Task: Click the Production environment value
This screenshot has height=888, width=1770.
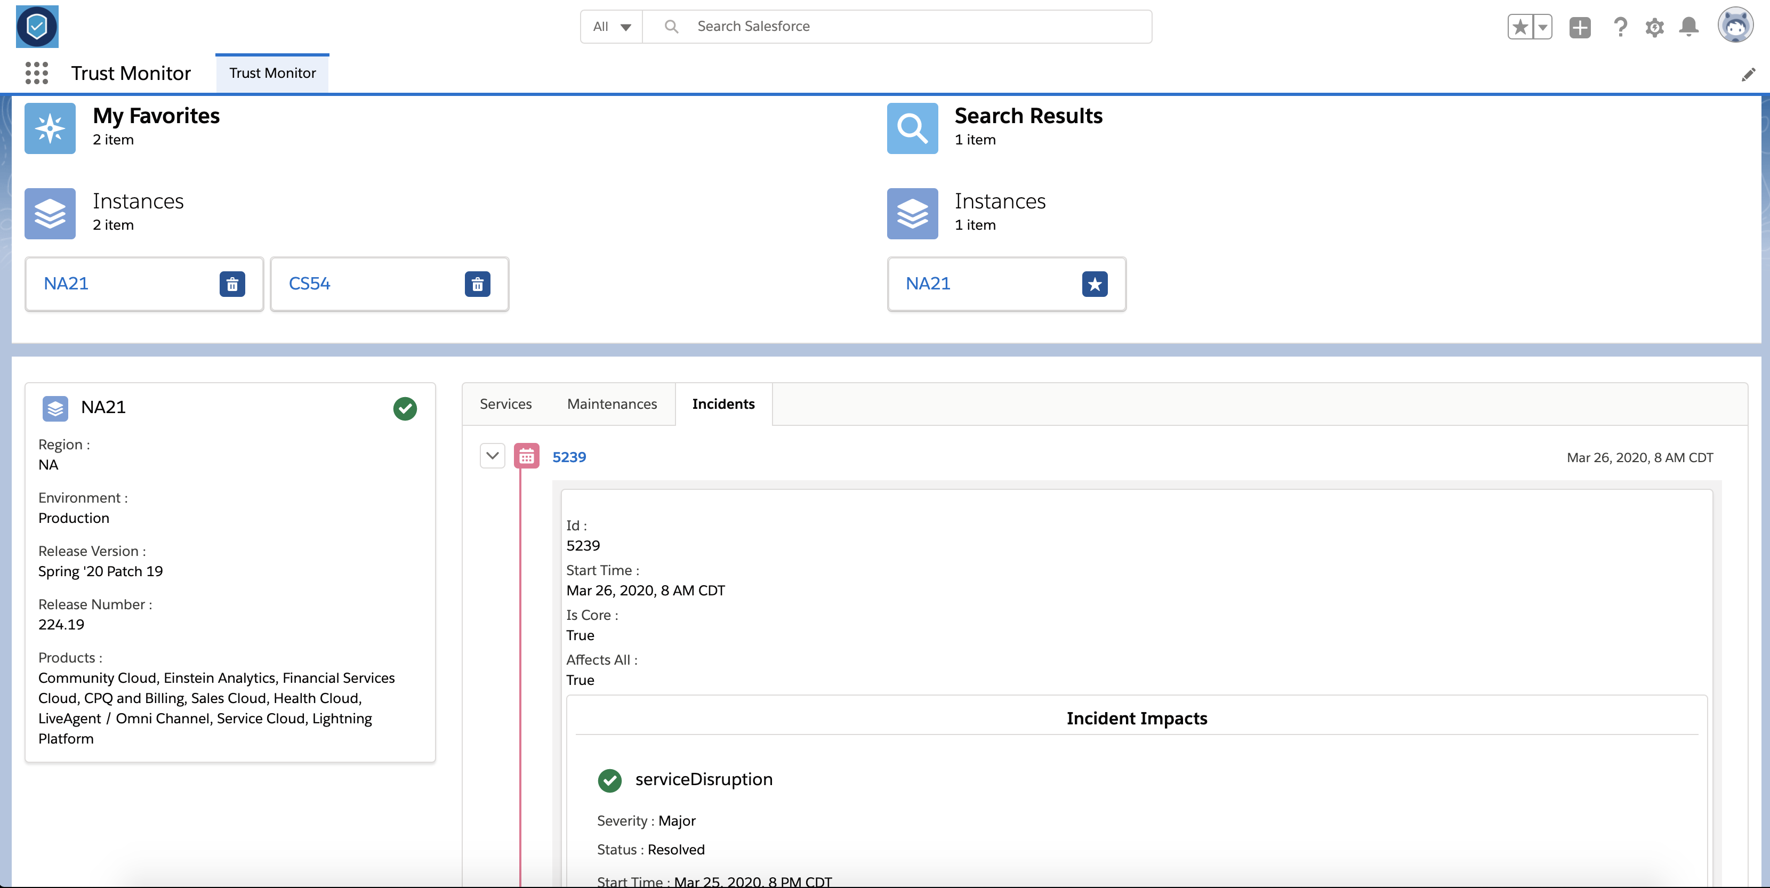Action: click(74, 518)
